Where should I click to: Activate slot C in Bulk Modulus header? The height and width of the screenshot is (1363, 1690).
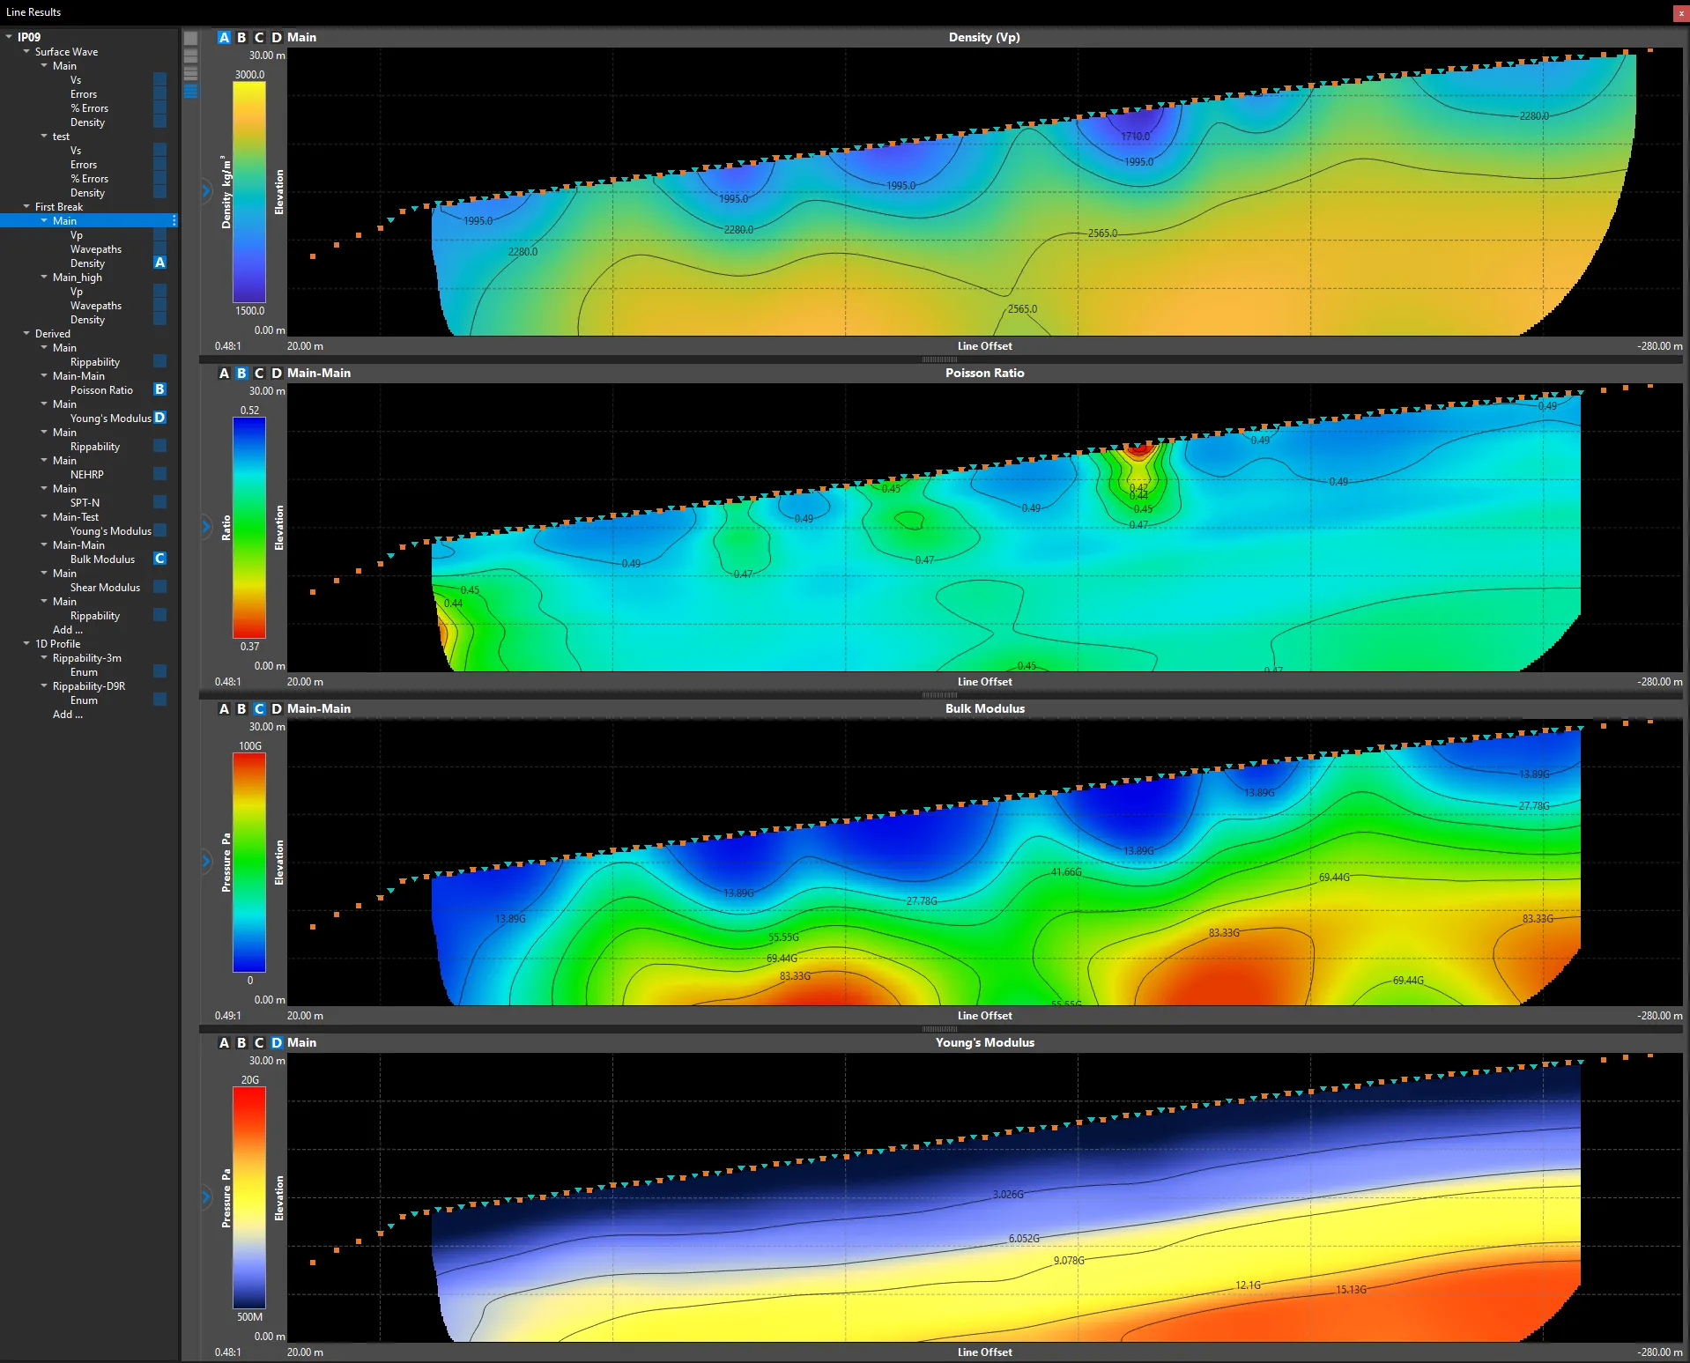(259, 708)
